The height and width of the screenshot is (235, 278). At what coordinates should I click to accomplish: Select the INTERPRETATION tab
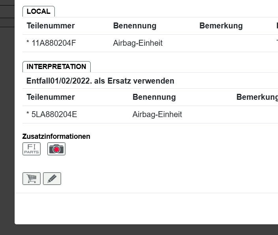pos(56,67)
